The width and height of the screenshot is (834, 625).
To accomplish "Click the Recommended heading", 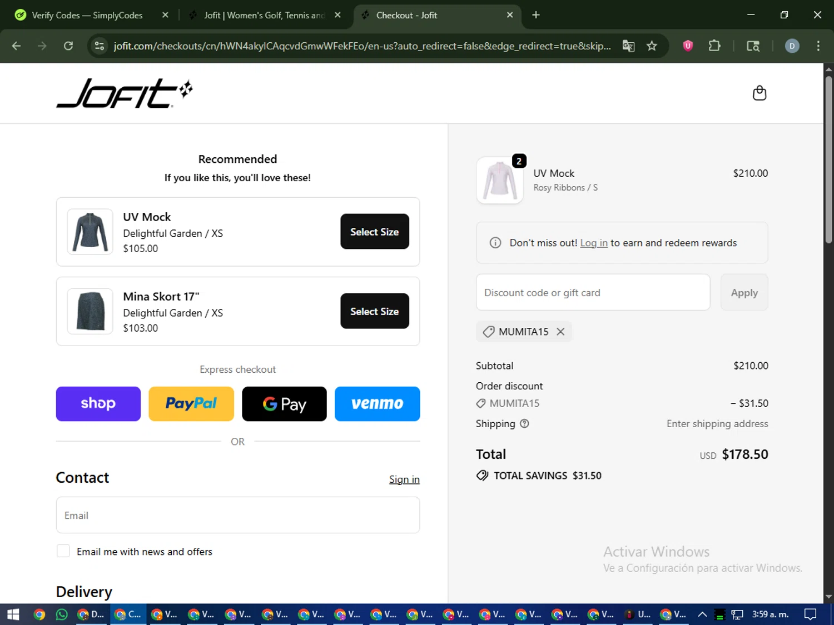I will click(x=237, y=159).
